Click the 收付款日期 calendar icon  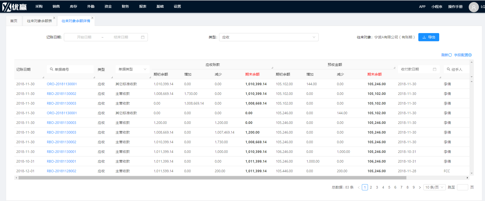click(x=435, y=69)
